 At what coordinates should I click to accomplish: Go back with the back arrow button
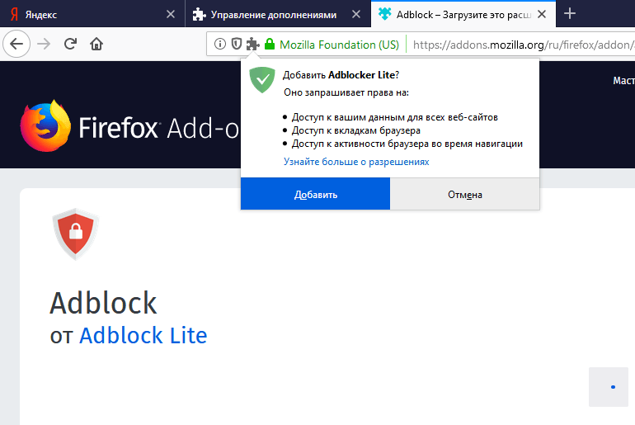tap(16, 44)
